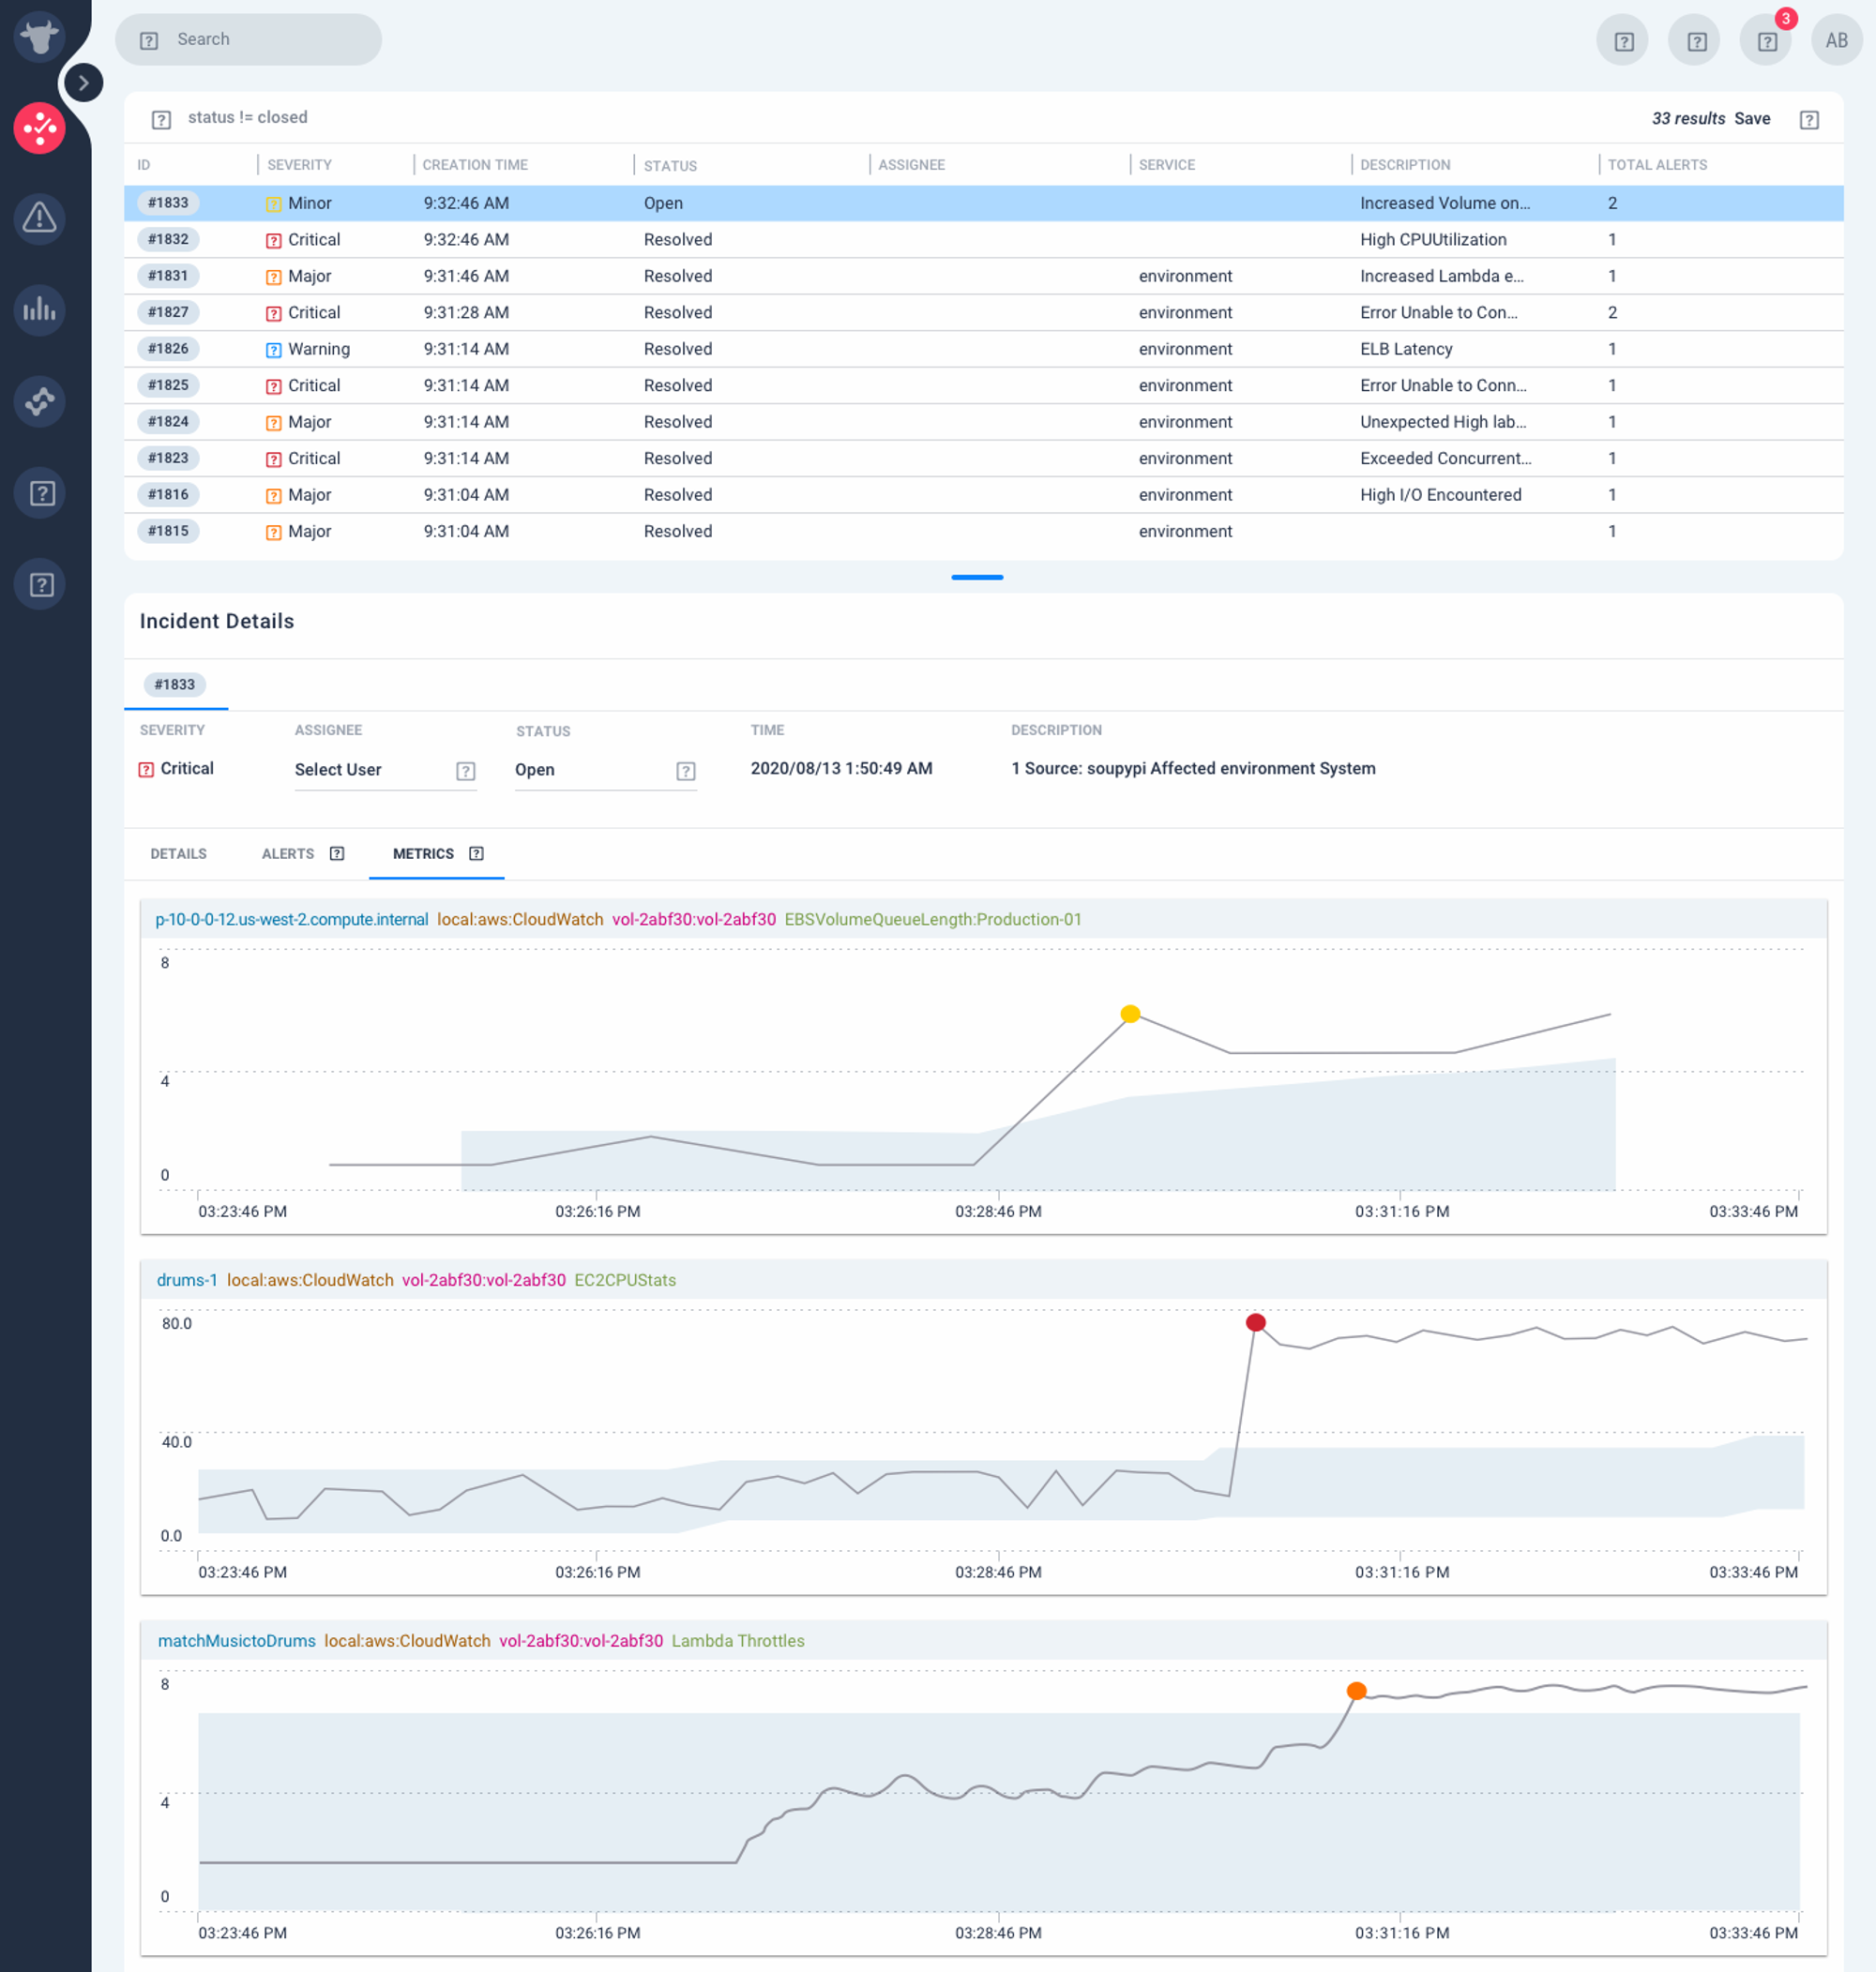Click 'Exceeded Concurrent…' description cell
The image size is (1876, 1972).
coord(1445,458)
